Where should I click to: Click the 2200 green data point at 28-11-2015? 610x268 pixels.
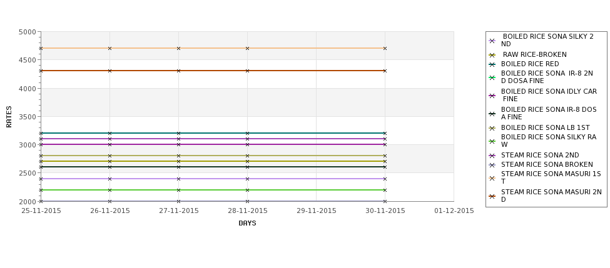click(x=247, y=191)
